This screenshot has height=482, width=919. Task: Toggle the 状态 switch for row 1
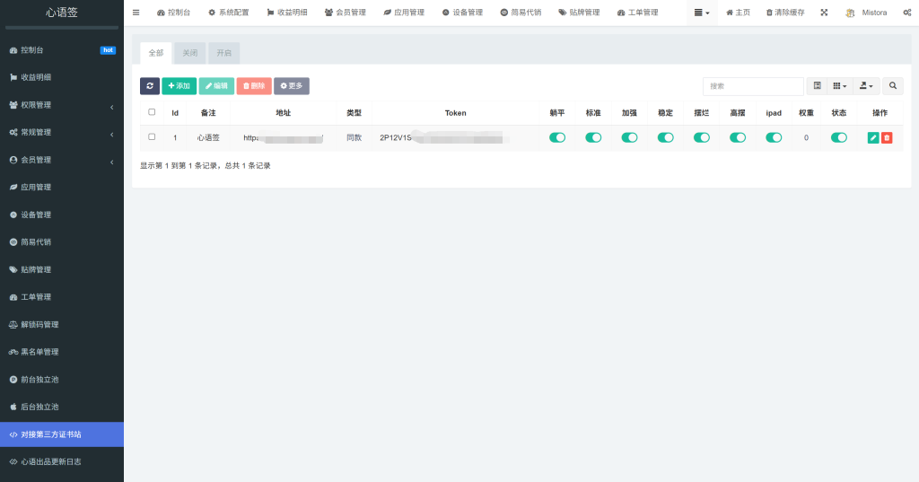pyautogui.click(x=839, y=138)
